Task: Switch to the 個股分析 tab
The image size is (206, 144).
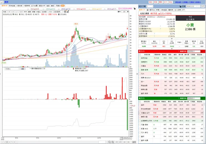Action: coord(42,6)
